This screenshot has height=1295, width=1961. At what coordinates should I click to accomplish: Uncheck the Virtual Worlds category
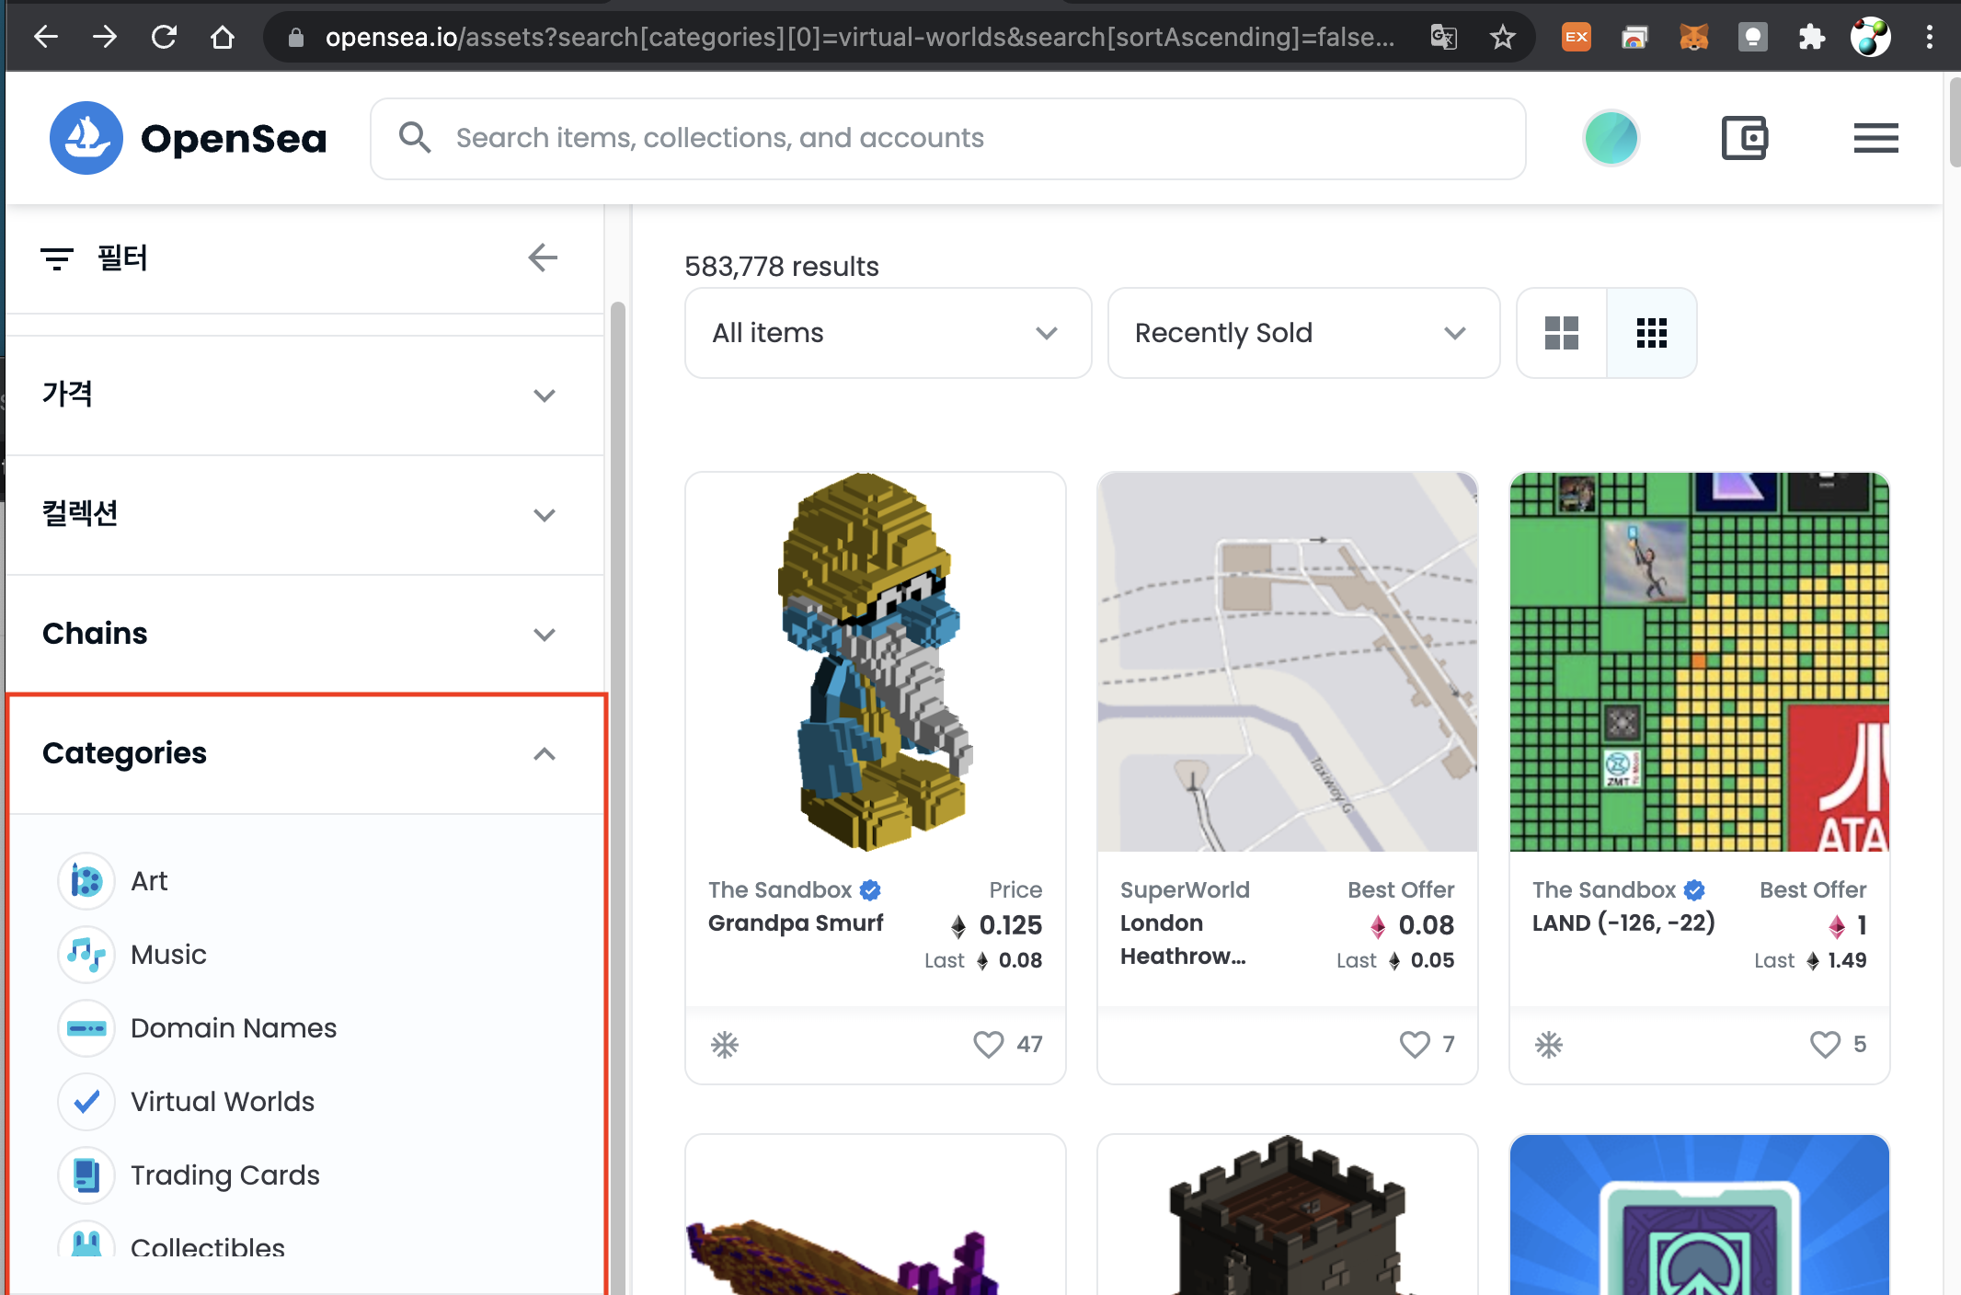(x=87, y=1101)
